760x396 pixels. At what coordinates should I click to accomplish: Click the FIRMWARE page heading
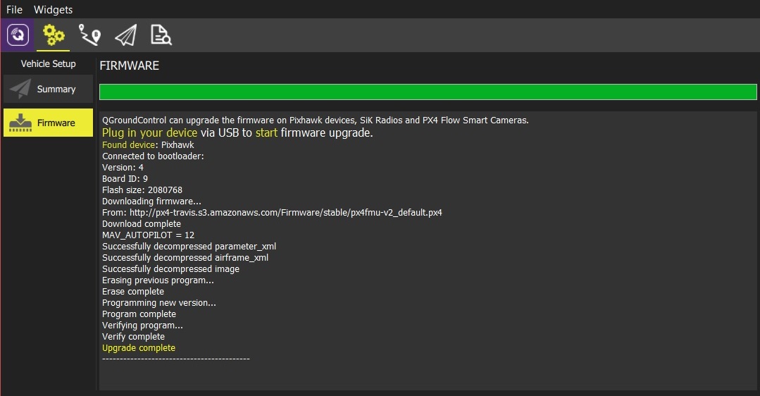[130, 66]
